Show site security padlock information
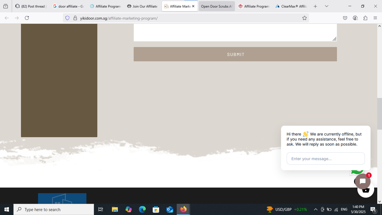The image size is (382, 215). [75, 18]
